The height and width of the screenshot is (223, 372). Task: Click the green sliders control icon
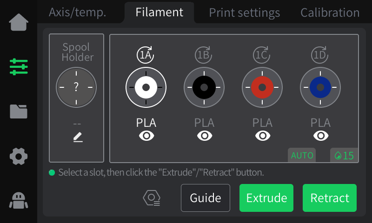[x=19, y=67]
